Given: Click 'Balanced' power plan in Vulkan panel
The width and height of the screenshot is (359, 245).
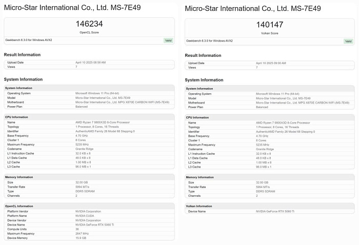Looking at the screenshot, I should coord(262,107).
